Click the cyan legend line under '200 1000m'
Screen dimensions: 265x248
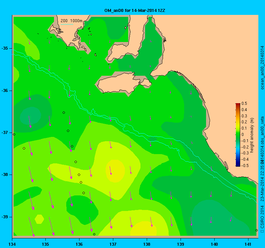67,24
